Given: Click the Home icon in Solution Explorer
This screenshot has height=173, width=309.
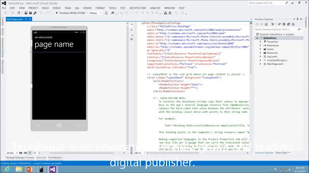Looking at the screenshot, I should click(266, 24).
